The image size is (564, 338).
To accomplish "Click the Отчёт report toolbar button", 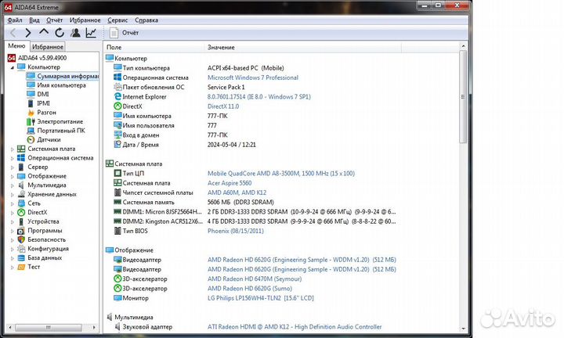I will point(124,33).
